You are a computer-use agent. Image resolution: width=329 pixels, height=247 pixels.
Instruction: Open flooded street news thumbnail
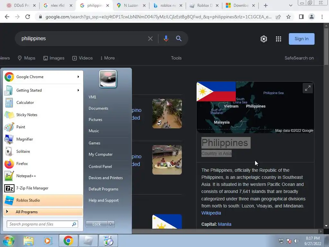click(x=167, y=114)
